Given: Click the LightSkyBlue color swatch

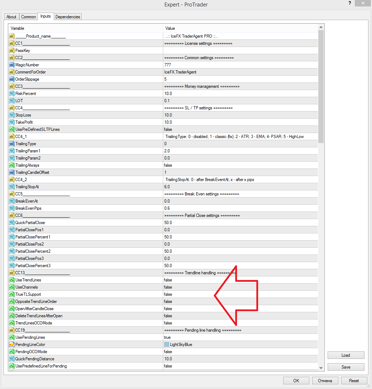Looking at the screenshot, I should [x=167, y=345].
